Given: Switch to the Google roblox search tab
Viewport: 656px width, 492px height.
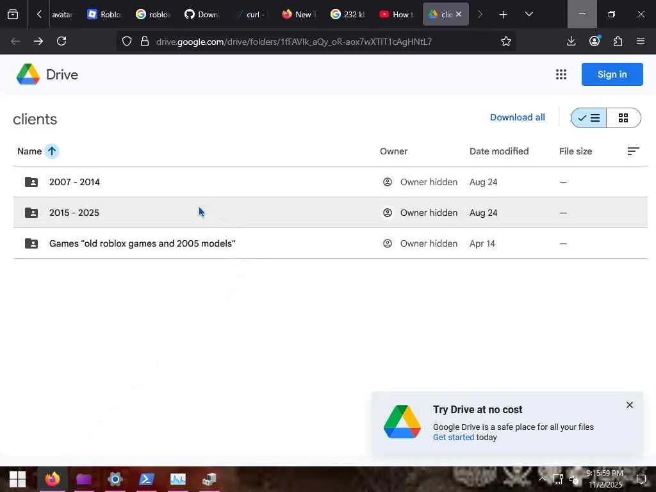Looking at the screenshot, I should tap(153, 14).
